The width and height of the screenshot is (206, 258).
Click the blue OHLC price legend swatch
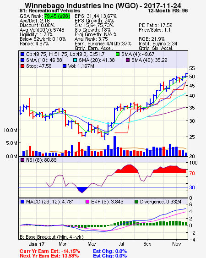click(x=22, y=54)
